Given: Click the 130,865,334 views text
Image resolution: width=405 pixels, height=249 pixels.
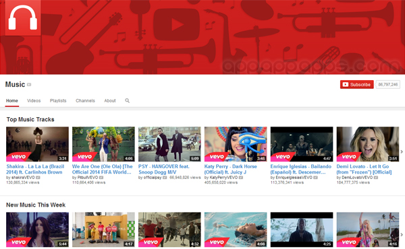Looking at the screenshot, I should pyautogui.click(x=23, y=182).
